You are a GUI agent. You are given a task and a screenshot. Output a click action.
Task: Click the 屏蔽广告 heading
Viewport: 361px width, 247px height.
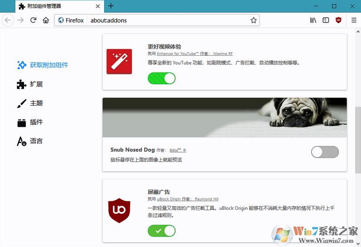159,192
